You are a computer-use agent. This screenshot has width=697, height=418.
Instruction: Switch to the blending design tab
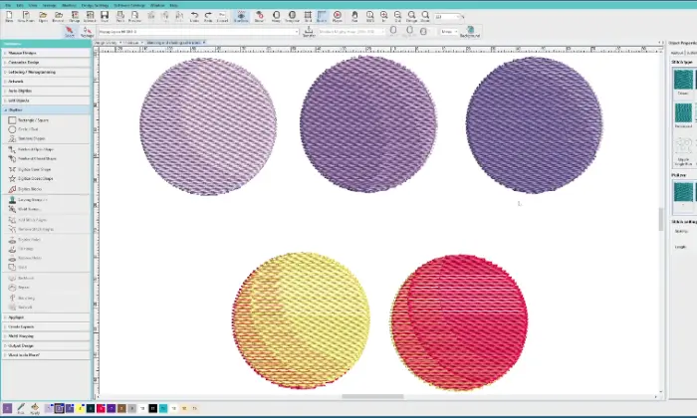click(x=174, y=43)
